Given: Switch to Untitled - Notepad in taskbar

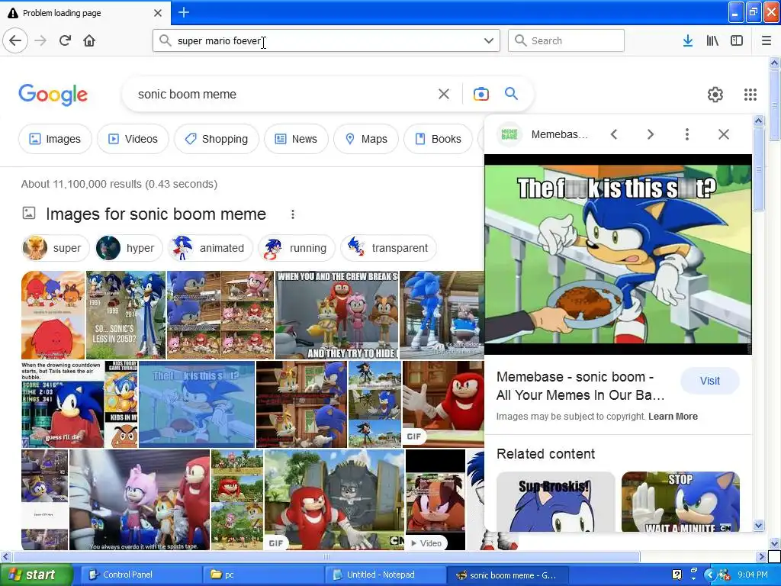Looking at the screenshot, I should pyautogui.click(x=385, y=575).
